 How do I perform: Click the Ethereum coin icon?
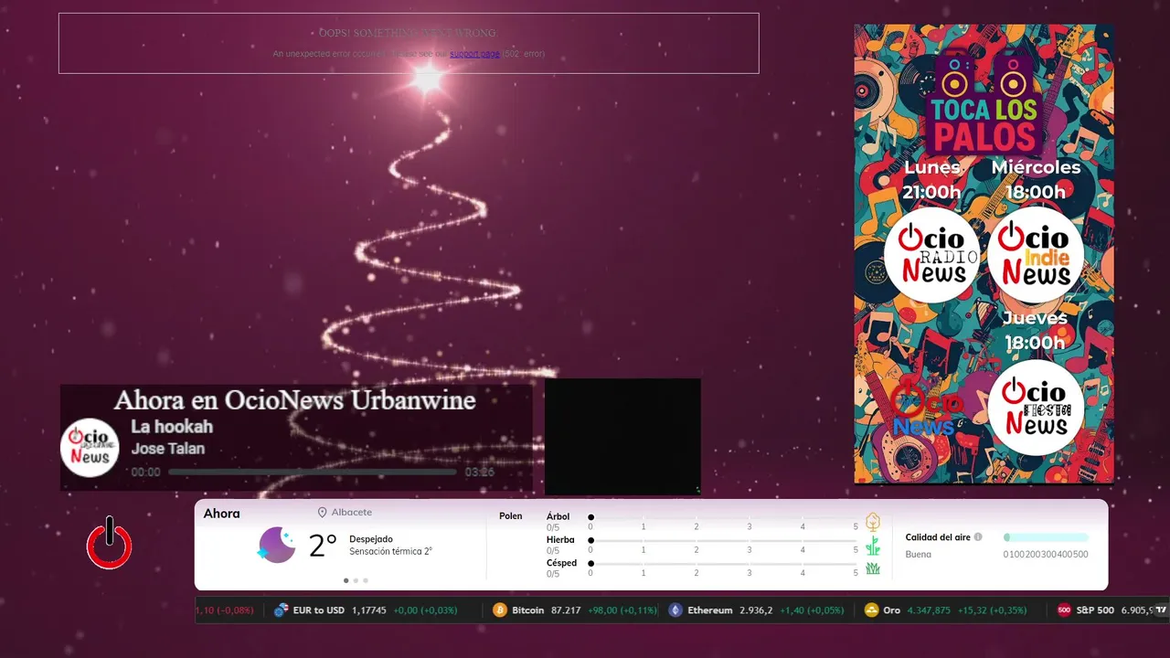tap(675, 610)
